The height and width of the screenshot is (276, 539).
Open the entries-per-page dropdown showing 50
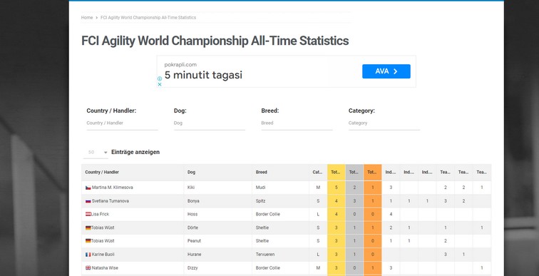coord(96,153)
